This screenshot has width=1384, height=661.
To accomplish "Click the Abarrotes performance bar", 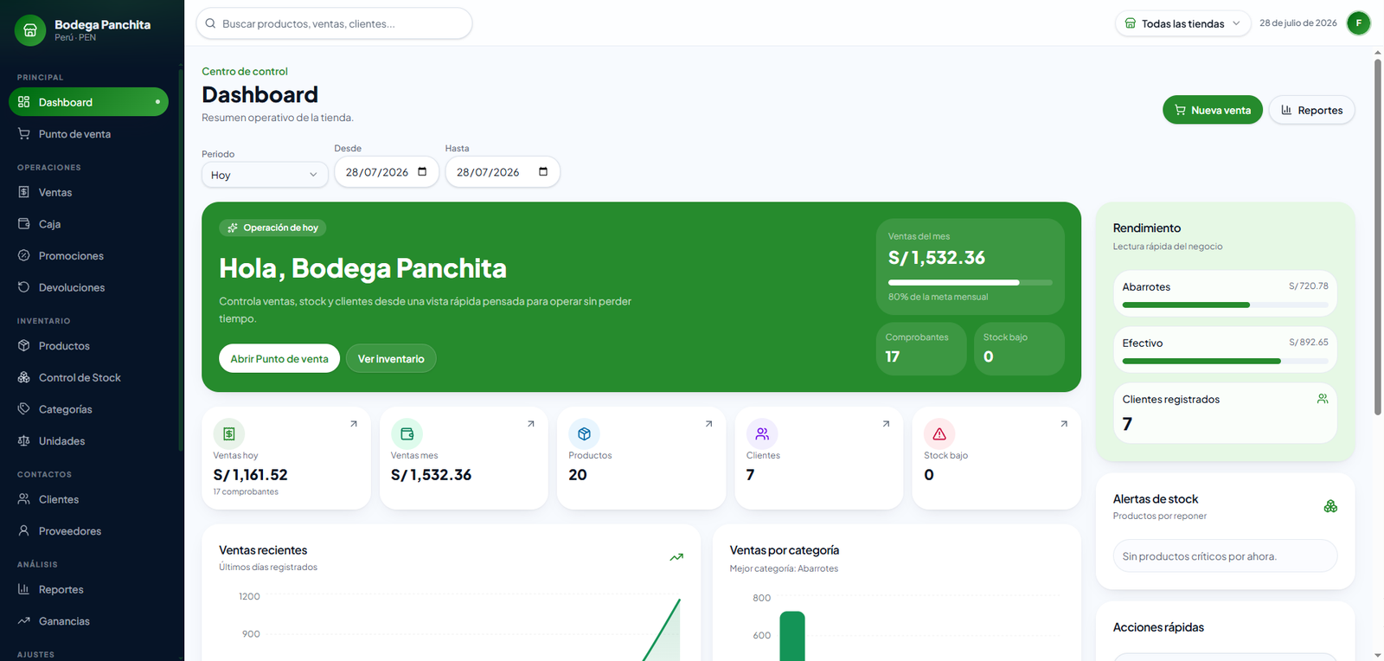I will click(1225, 305).
